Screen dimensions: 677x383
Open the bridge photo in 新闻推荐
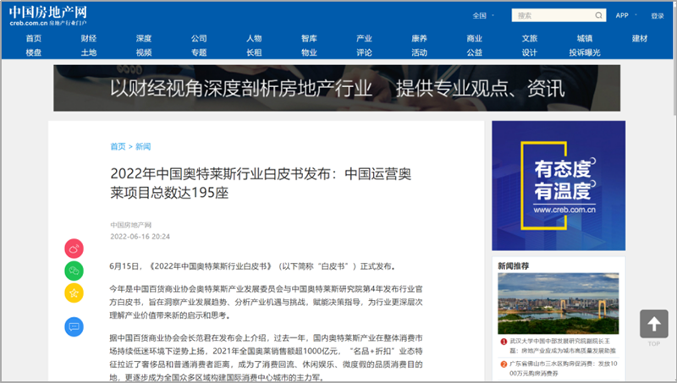click(558, 303)
